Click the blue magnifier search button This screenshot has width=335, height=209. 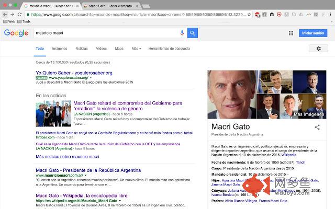[193, 33]
